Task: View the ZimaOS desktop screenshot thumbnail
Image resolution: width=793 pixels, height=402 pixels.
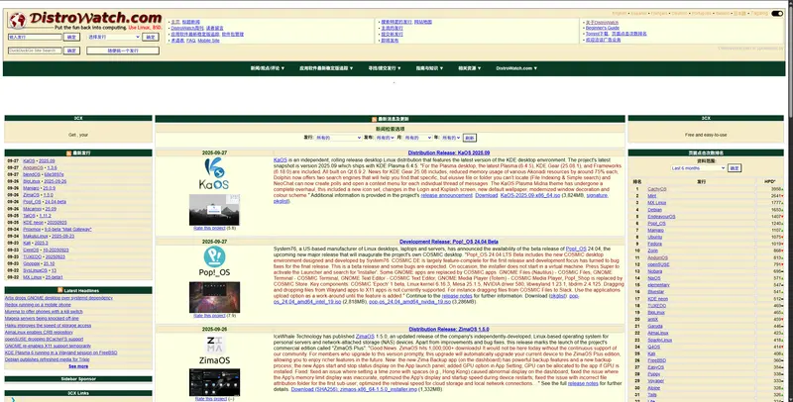Action: pos(214,382)
